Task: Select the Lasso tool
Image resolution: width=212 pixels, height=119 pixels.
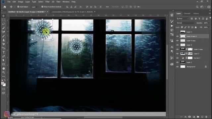Action: (x=4, y=24)
